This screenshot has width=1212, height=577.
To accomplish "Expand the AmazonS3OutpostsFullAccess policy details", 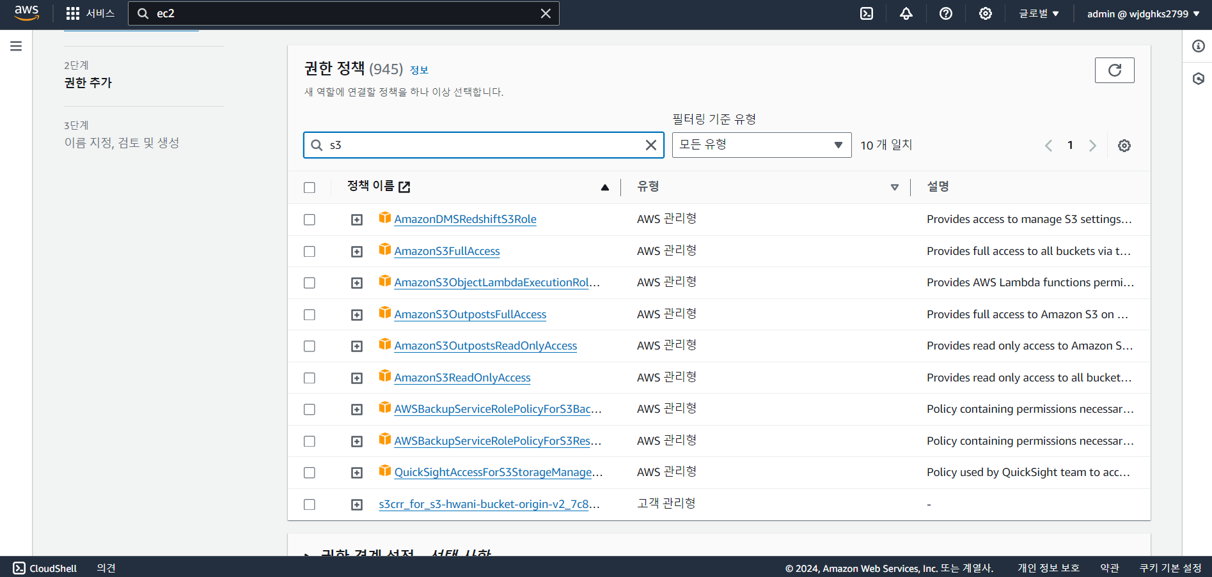I will pos(357,315).
